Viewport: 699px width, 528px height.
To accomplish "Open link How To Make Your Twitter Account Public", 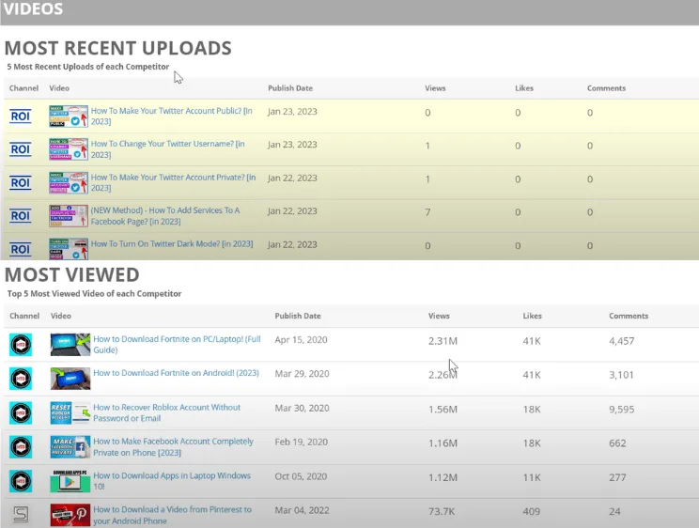I will 172,116.
